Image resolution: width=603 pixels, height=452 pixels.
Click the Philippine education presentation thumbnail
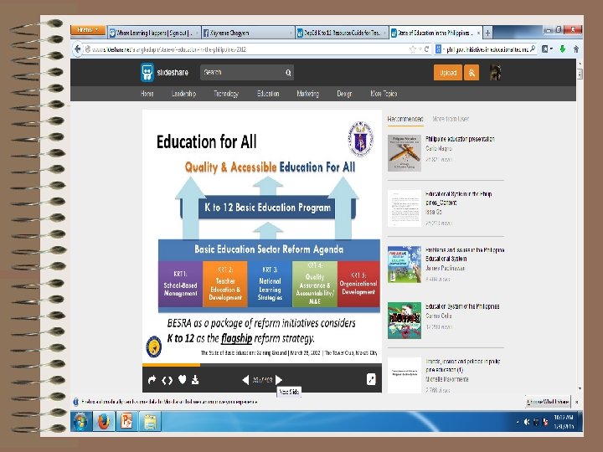(x=405, y=153)
